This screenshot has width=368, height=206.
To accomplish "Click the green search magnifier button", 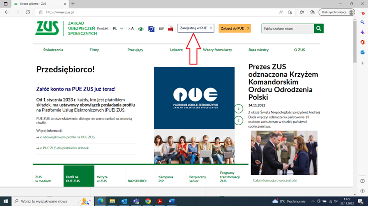I will 319,28.
